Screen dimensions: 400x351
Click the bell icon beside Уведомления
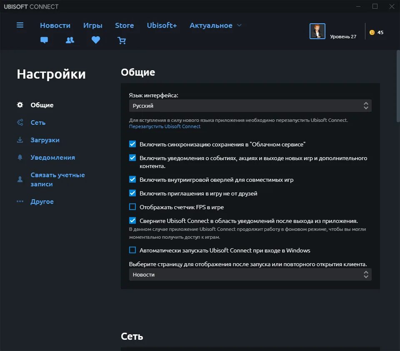click(x=20, y=157)
